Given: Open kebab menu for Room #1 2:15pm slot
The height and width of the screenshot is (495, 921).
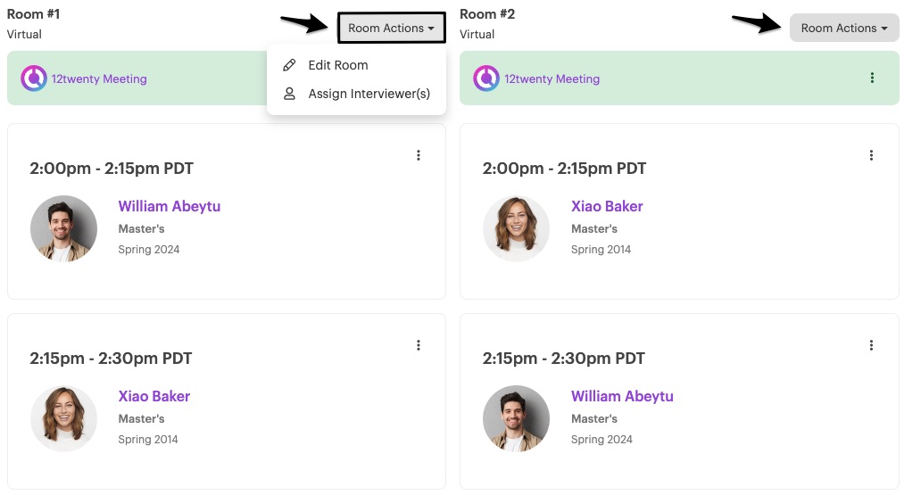Looking at the screenshot, I should tap(419, 345).
